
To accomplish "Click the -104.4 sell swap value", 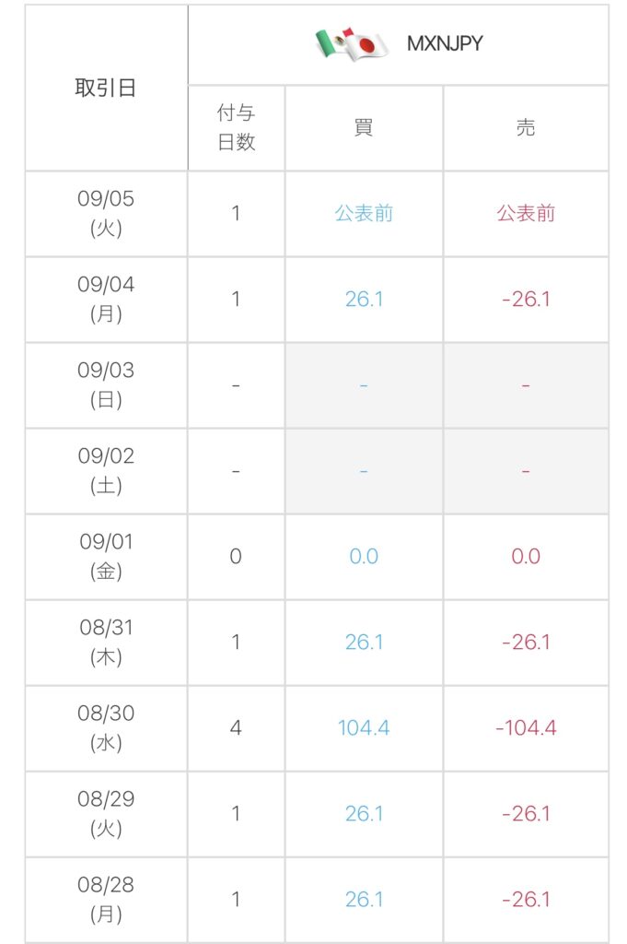I will point(526,728).
